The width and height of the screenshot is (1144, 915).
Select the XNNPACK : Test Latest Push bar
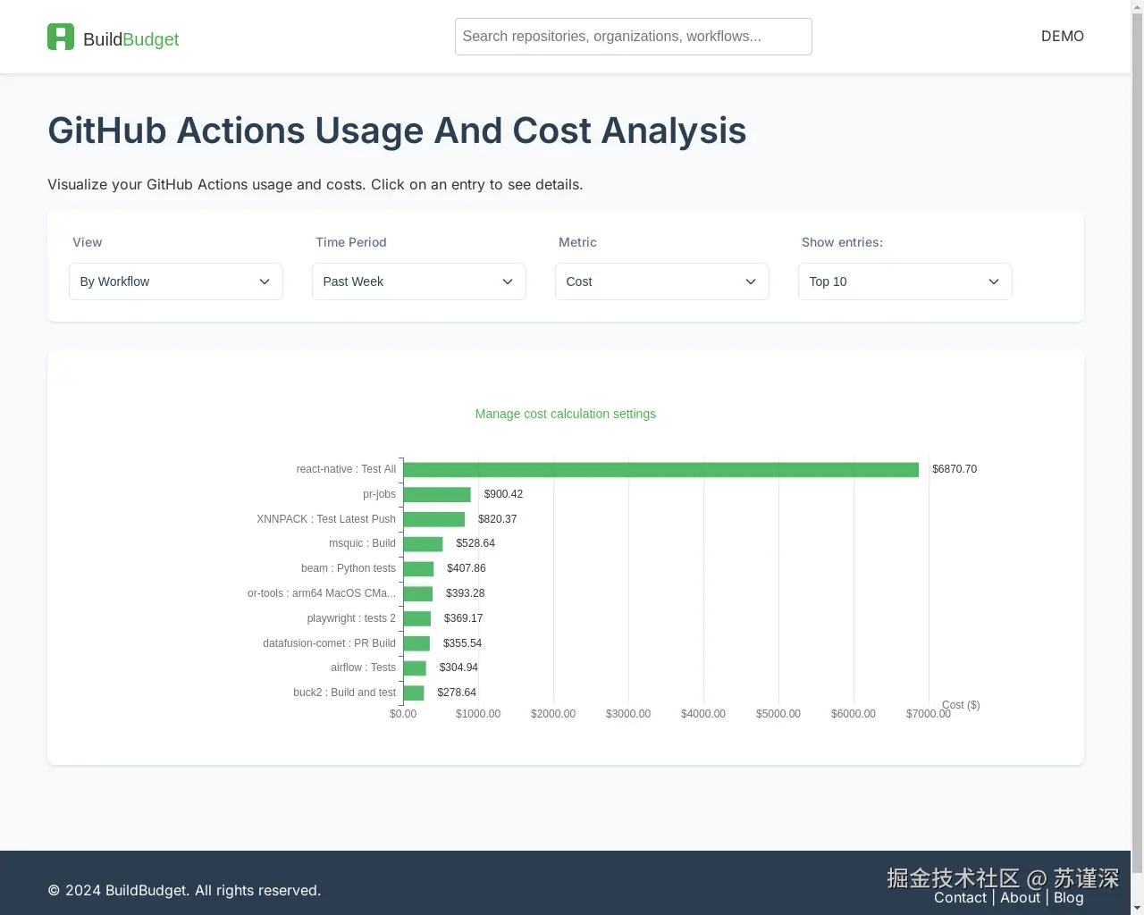[433, 519]
